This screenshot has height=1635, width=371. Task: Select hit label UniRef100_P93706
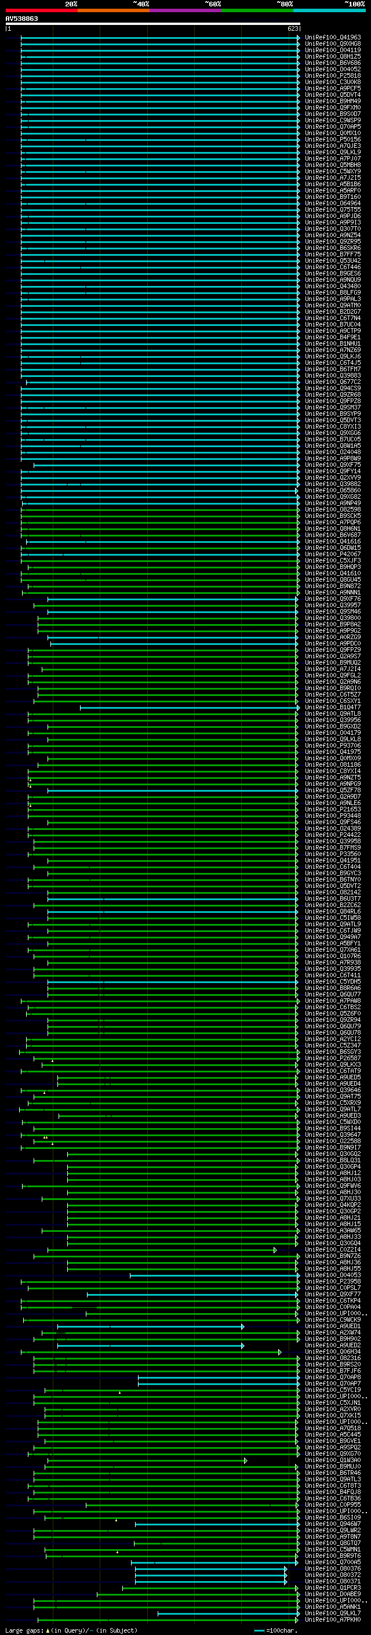pos(333,746)
